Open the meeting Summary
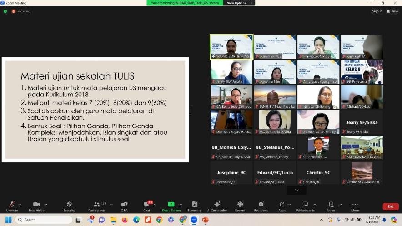This screenshot has width=402, height=226. [195, 206]
